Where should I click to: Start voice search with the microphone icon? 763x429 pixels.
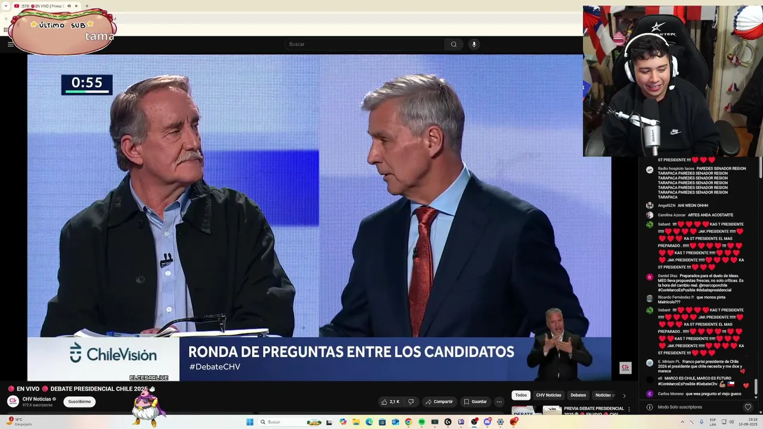[474, 44]
